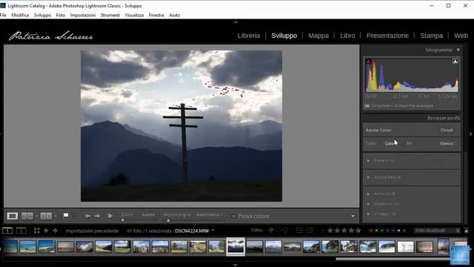Image resolution: width=474 pixels, height=267 pixels.
Task: Open second window display 2
Action: 21,231
